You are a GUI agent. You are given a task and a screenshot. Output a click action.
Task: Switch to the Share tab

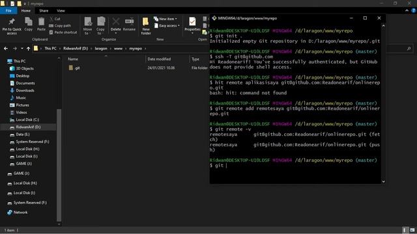(x=44, y=10)
